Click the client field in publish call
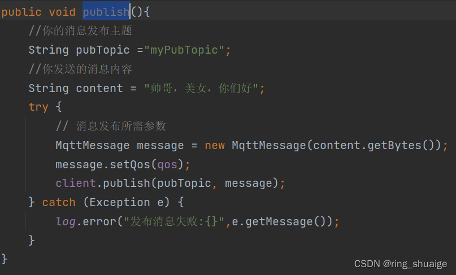This screenshot has width=456, height=275. (76, 183)
